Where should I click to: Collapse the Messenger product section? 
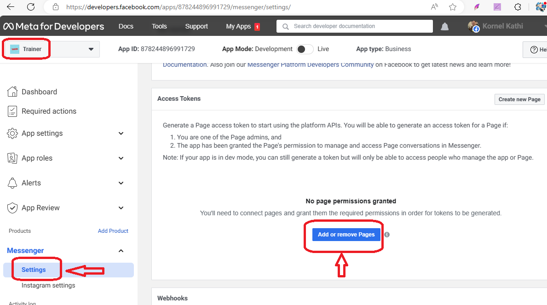coord(121,251)
